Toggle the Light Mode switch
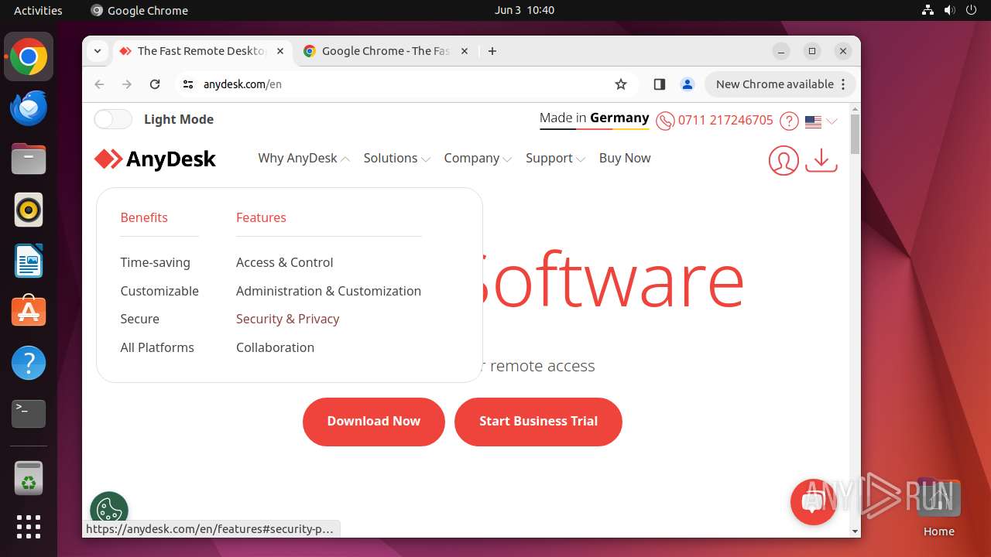This screenshot has height=557, width=991. (x=113, y=119)
